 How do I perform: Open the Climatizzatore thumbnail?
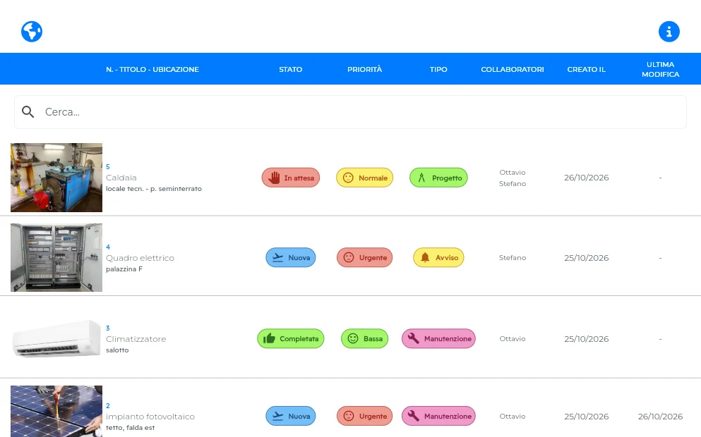[x=56, y=339]
